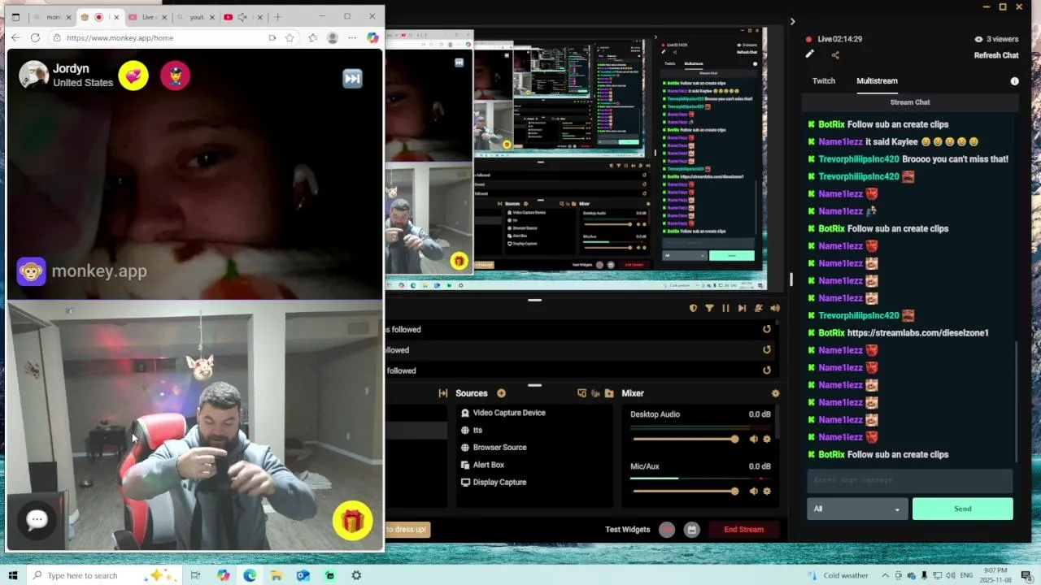Mute Desktop Audio speaker icon

[x=753, y=439]
